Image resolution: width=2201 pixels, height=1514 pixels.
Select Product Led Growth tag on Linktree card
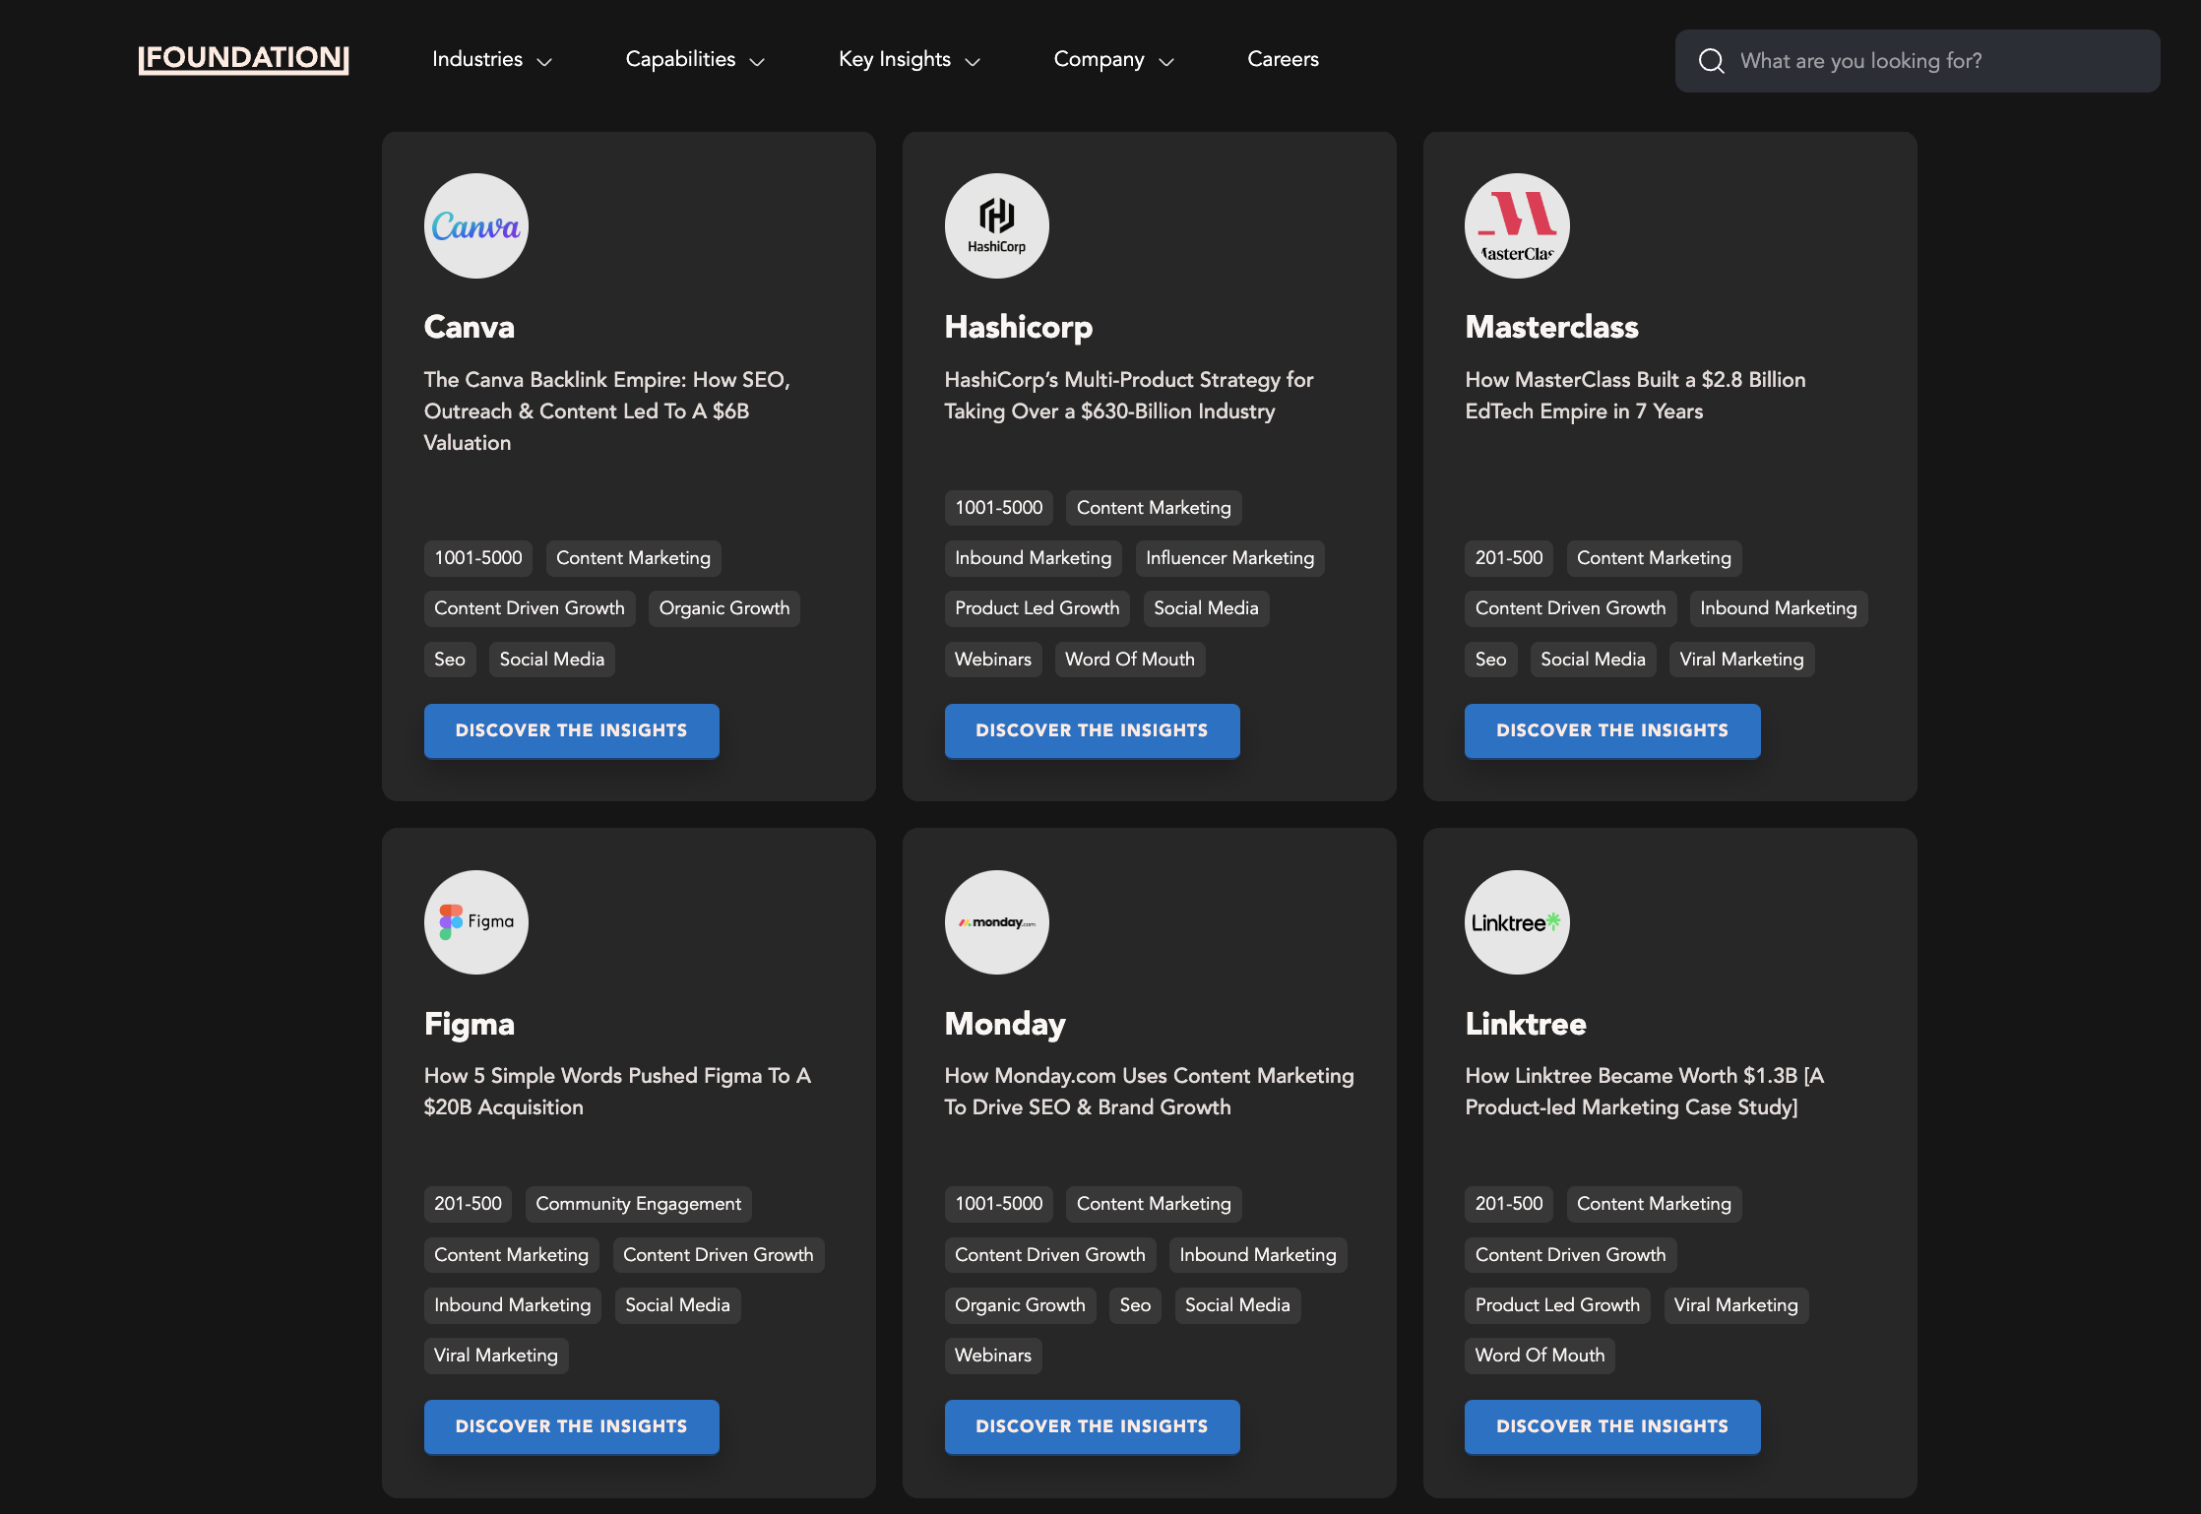[1558, 1305]
